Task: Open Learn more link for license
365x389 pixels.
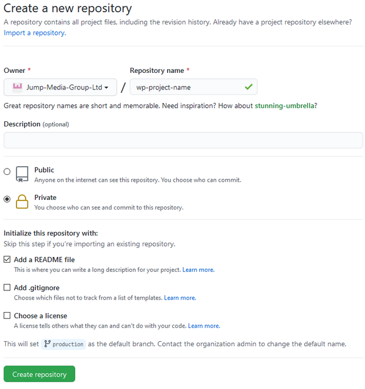Action: coord(204,326)
